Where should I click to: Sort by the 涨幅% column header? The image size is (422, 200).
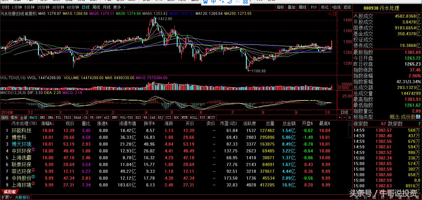[47, 124]
